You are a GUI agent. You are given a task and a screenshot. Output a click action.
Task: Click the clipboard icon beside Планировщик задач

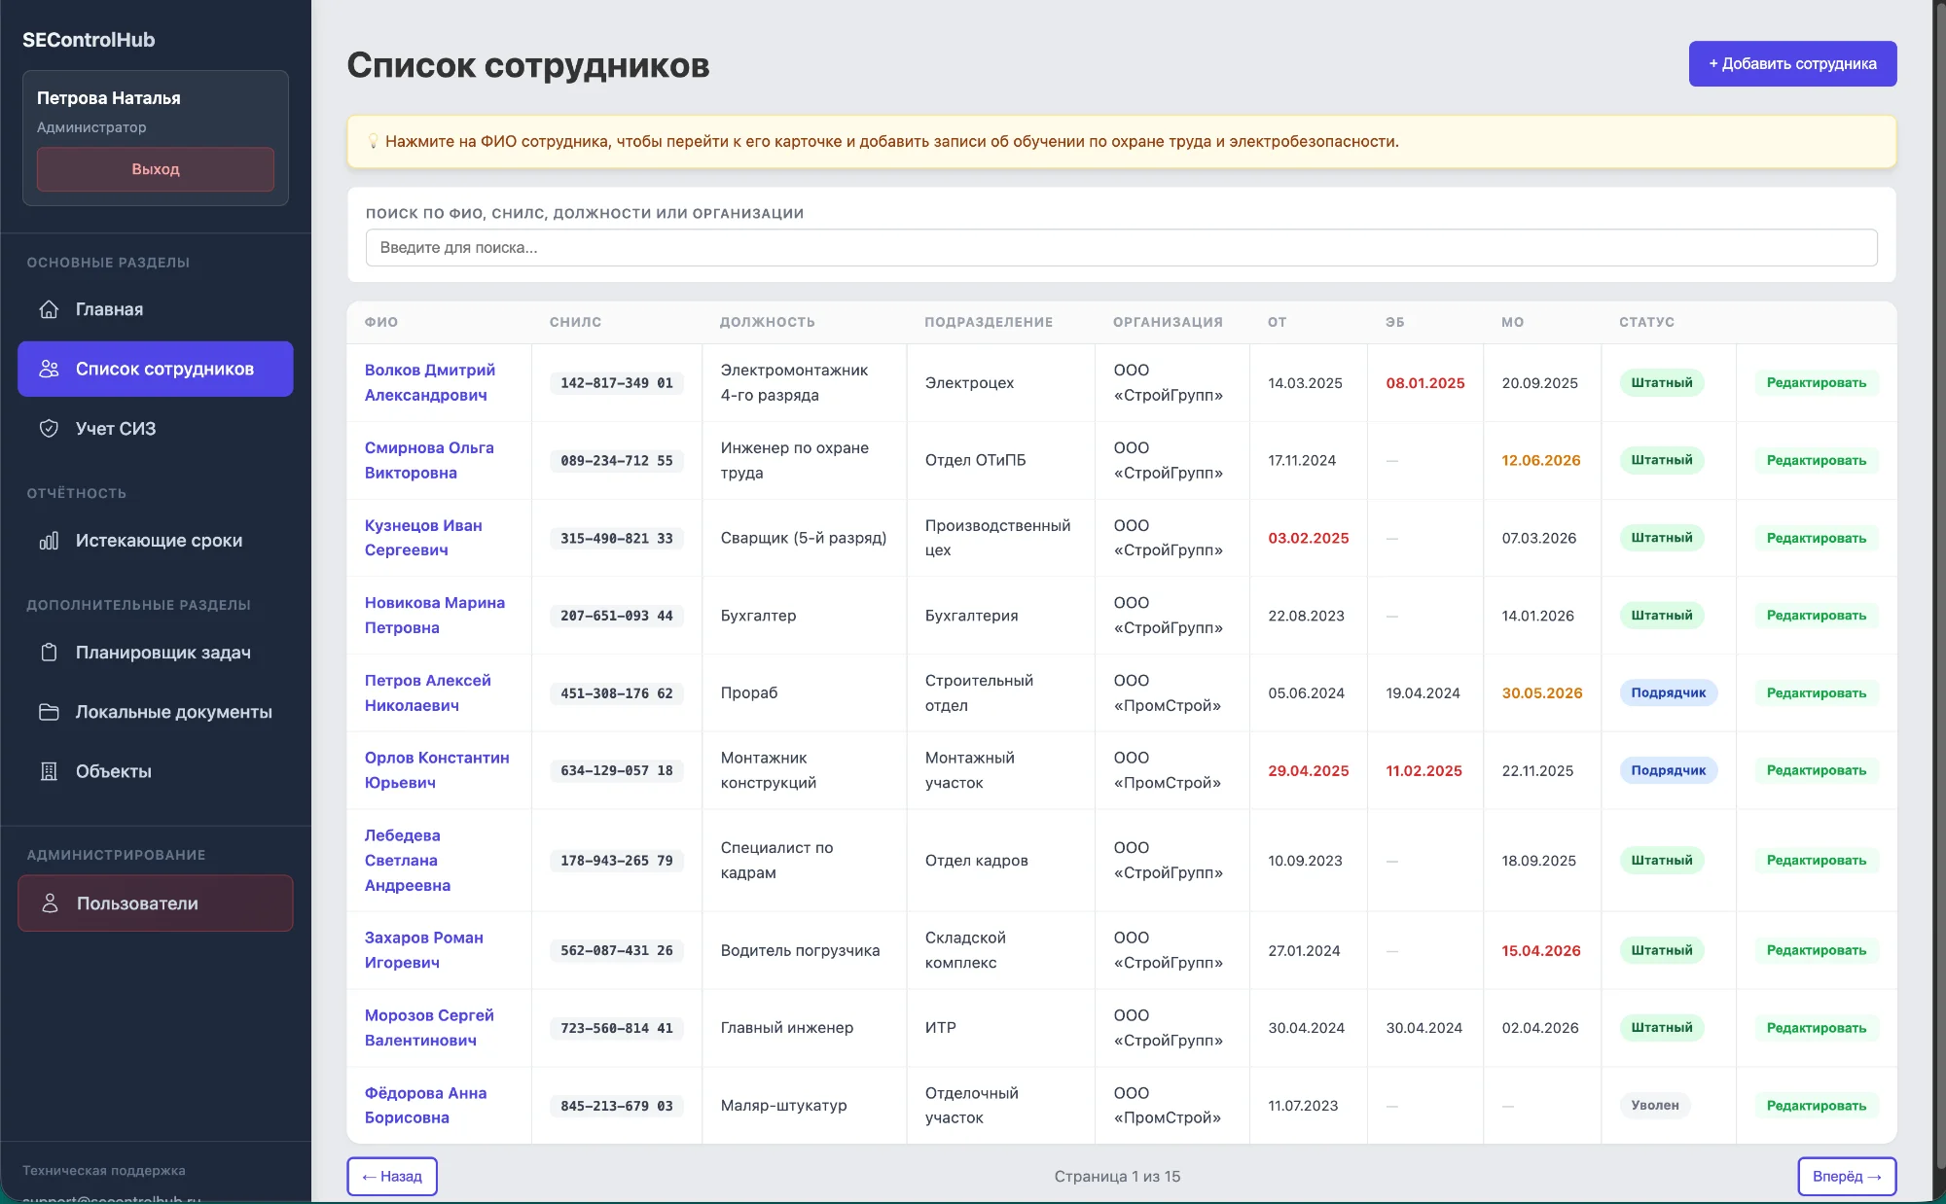coord(49,653)
